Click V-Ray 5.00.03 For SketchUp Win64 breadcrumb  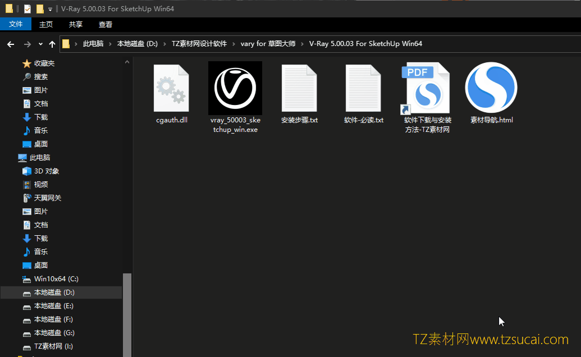pyautogui.click(x=365, y=44)
